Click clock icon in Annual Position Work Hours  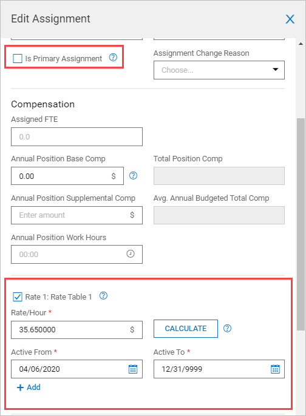pyautogui.click(x=130, y=254)
